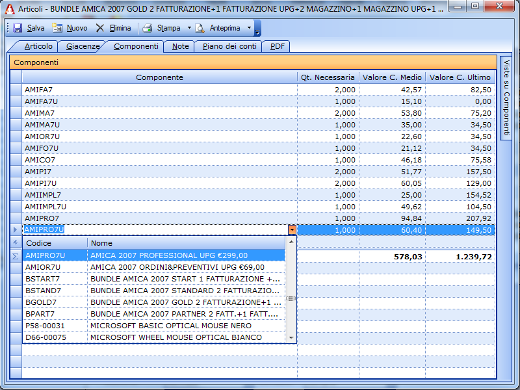Select D66-00075 Microsoft Wheel Mouse entry
Screen dimensions: 520x390
pos(154,337)
